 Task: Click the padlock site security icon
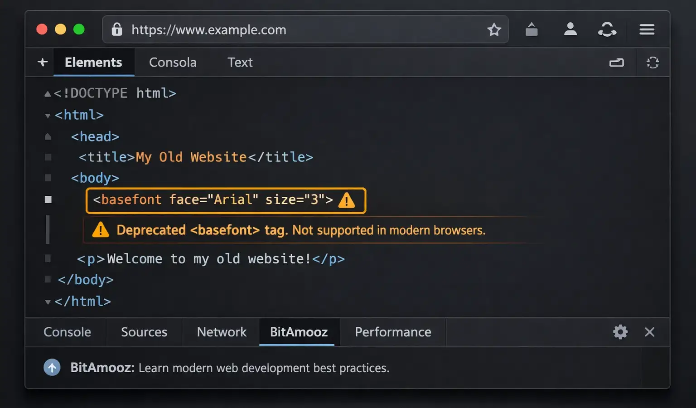pyautogui.click(x=117, y=29)
